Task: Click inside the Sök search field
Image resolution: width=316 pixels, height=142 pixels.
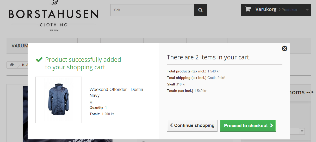Action: (152, 10)
